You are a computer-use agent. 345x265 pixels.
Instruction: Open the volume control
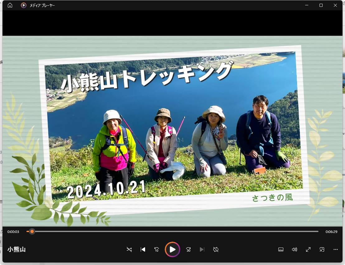294,249
